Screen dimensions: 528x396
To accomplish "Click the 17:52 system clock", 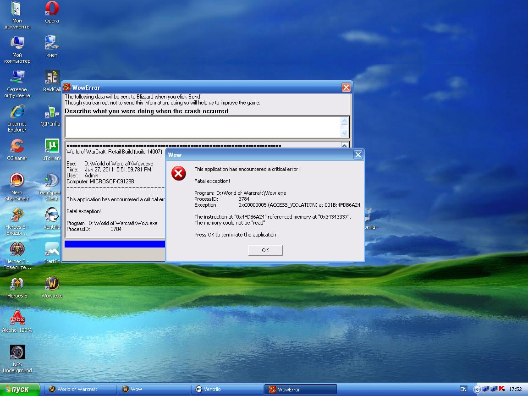I will tap(515, 389).
